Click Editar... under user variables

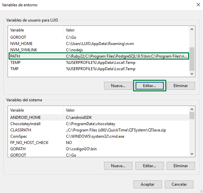point(150,86)
